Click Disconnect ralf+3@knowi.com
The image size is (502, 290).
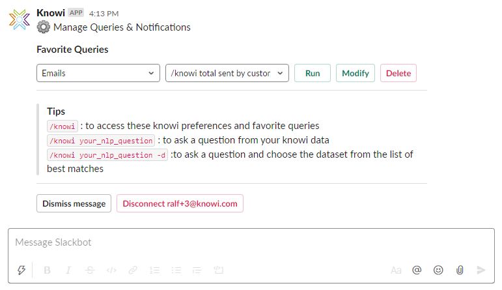pyautogui.click(x=180, y=203)
